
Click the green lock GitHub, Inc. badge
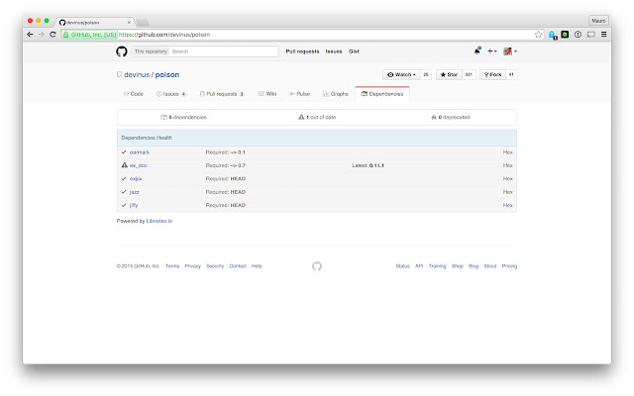point(89,35)
